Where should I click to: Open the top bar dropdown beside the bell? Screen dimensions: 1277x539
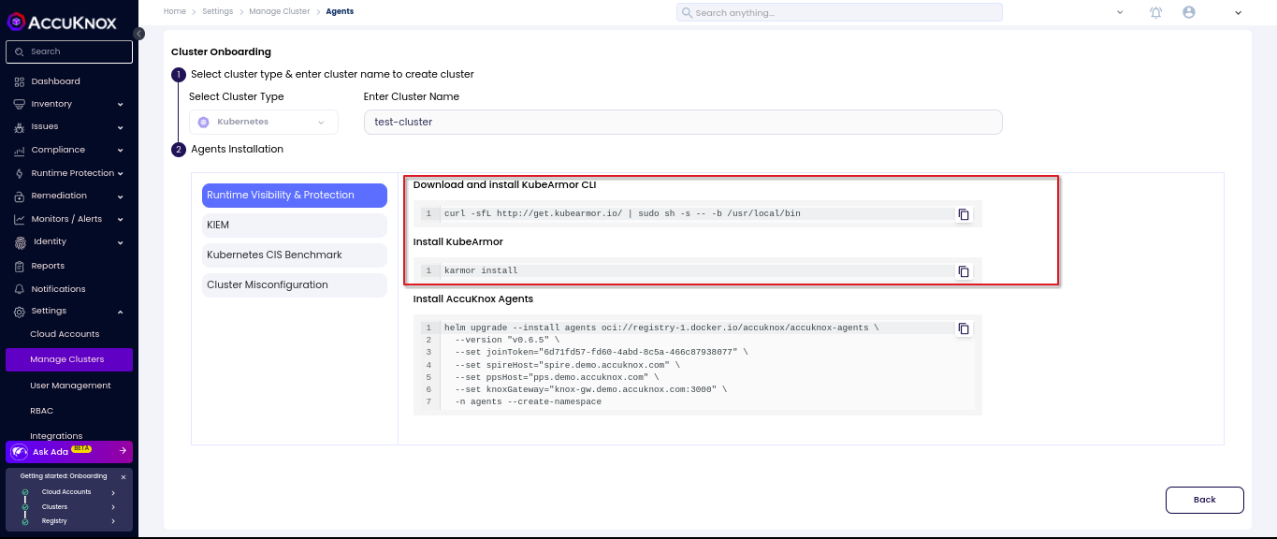tap(1120, 12)
